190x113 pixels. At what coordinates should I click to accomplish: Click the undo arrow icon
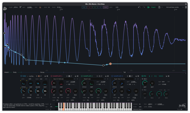coord(139,7)
